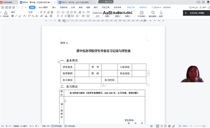Viewport: 210px width, 128px height.
Task: Undo the last action
Action: point(17,8)
